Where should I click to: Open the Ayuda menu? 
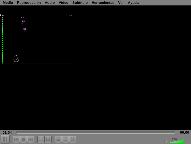(133, 2)
